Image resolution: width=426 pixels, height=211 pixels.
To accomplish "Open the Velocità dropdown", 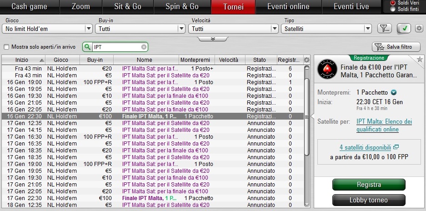I will [233, 29].
